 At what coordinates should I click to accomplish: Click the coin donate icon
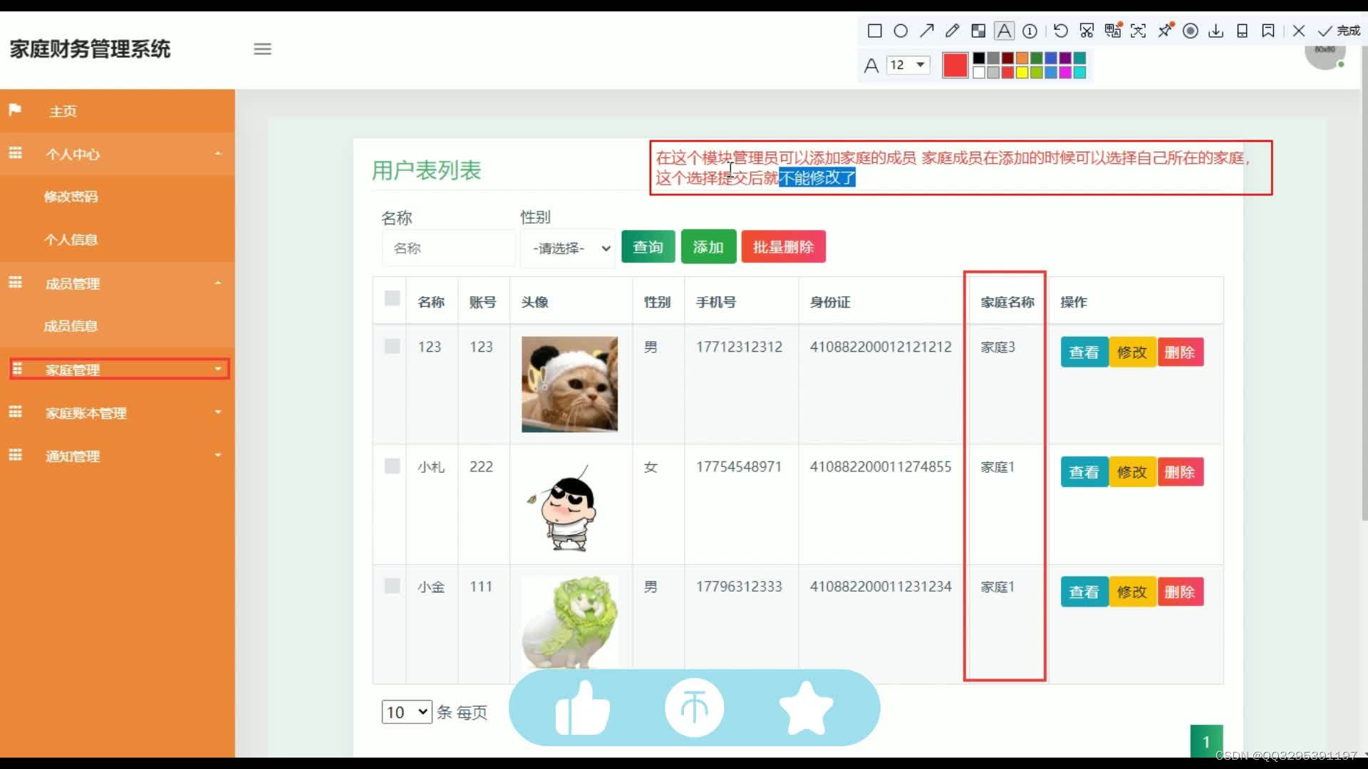coord(695,708)
